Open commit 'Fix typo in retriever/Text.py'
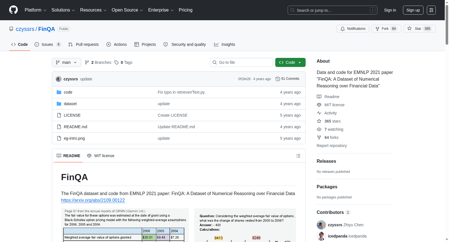449x242 pixels. 181,92
